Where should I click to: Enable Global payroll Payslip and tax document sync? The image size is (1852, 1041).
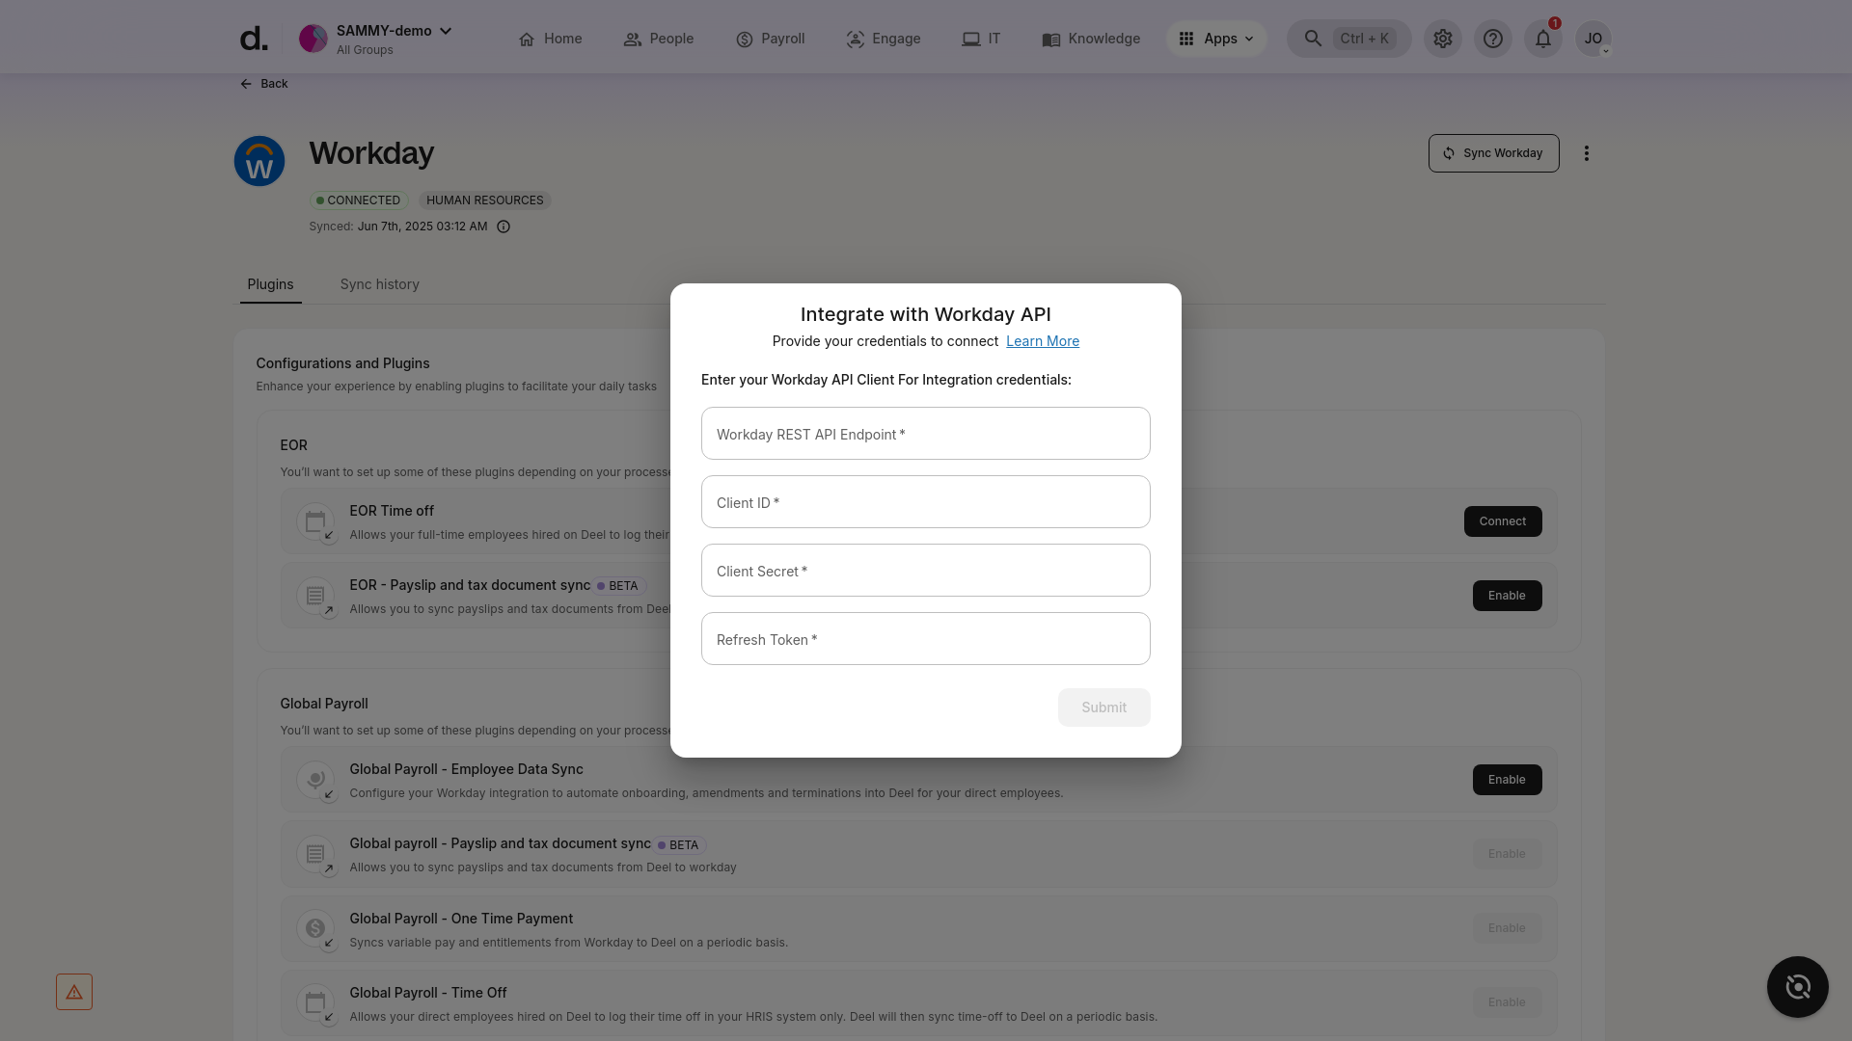(x=1507, y=854)
